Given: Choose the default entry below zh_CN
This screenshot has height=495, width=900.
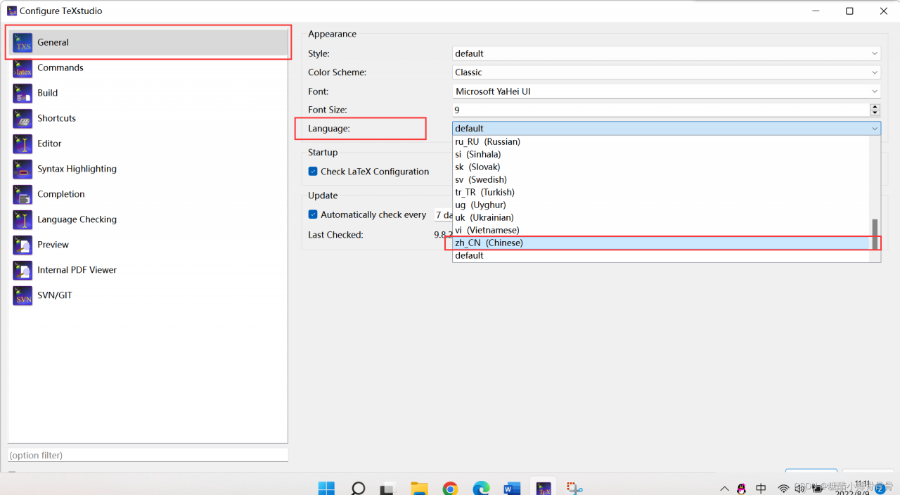Looking at the screenshot, I should tap(661, 255).
